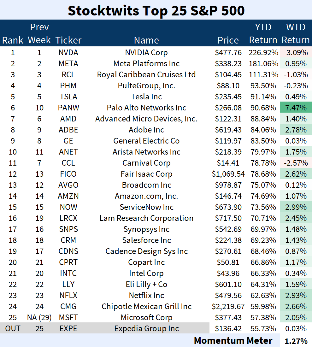Select the Meta Platforms Inc name
The image size is (312, 347).
pos(146,64)
